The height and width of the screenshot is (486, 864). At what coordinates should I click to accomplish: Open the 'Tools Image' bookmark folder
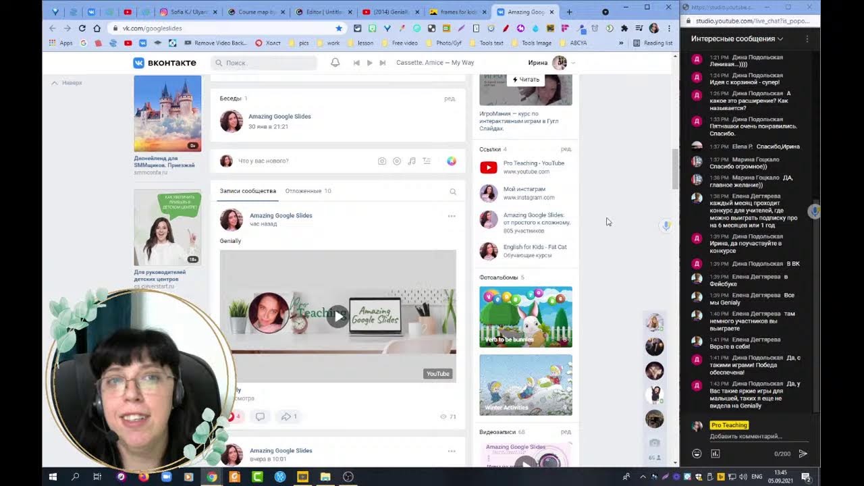[531, 43]
